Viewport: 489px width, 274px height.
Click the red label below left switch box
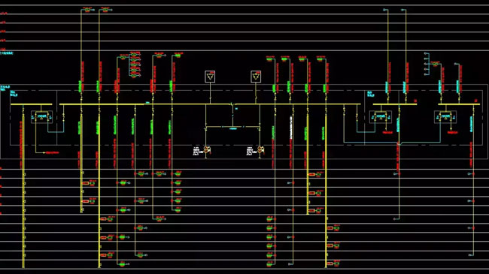tap(52, 152)
